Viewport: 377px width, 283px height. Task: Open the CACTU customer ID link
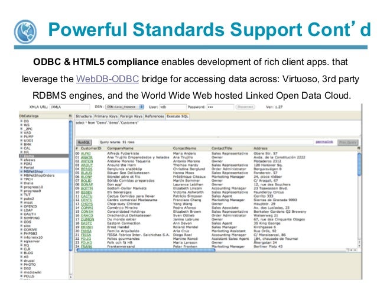(x=86, y=196)
